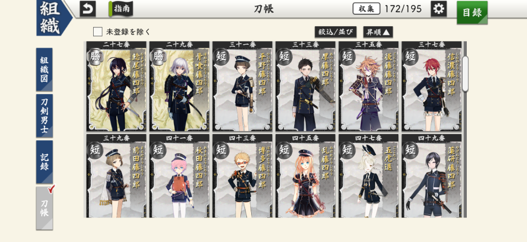This screenshot has width=527, height=242.
Task: Open the 乱藤四郎 character card
Action: (306, 176)
